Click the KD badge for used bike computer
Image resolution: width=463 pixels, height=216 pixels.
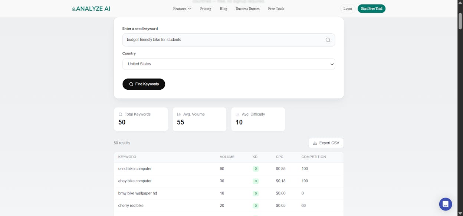(256, 169)
